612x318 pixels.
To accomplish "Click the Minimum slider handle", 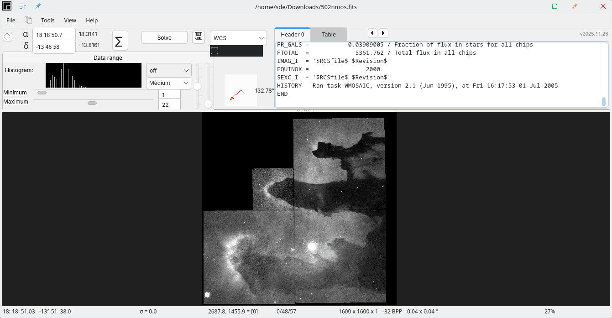I will 42,93.
